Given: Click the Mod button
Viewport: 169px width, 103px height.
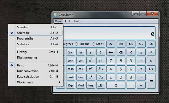Looking at the screenshot, I should [81, 85].
